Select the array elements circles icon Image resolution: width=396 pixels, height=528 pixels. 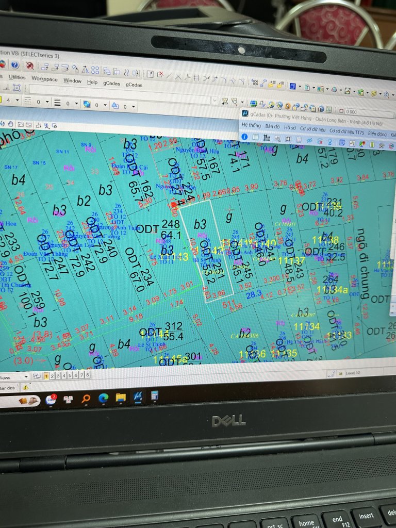coord(95,70)
